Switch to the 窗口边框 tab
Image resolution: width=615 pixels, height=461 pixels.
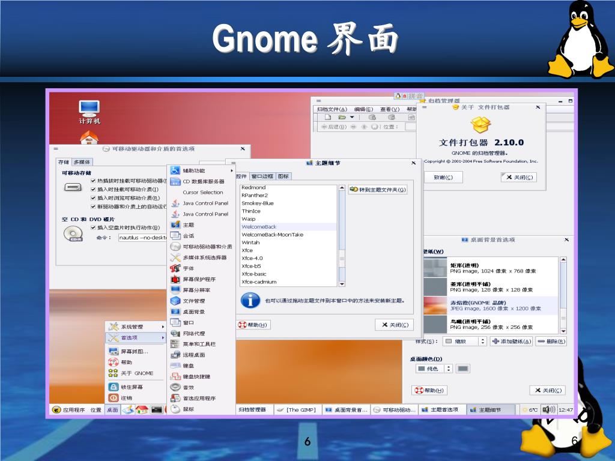(x=262, y=176)
